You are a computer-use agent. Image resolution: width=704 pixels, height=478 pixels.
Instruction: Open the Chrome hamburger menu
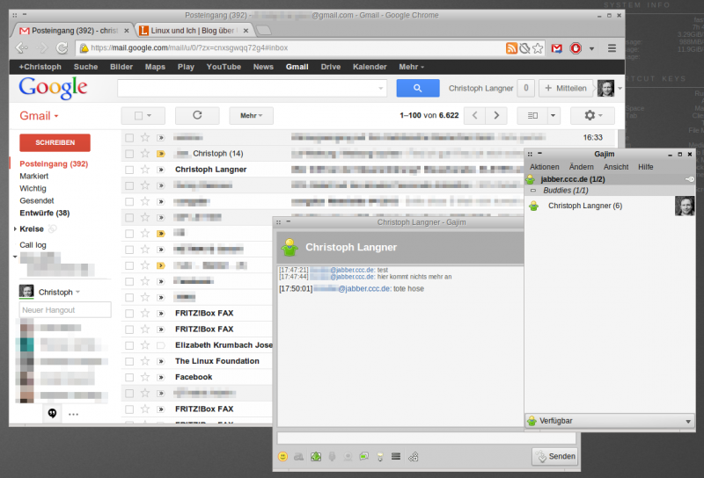(x=612, y=48)
